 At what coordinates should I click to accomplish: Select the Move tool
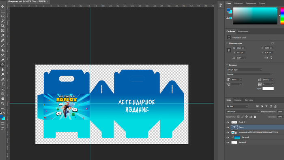[2, 6]
